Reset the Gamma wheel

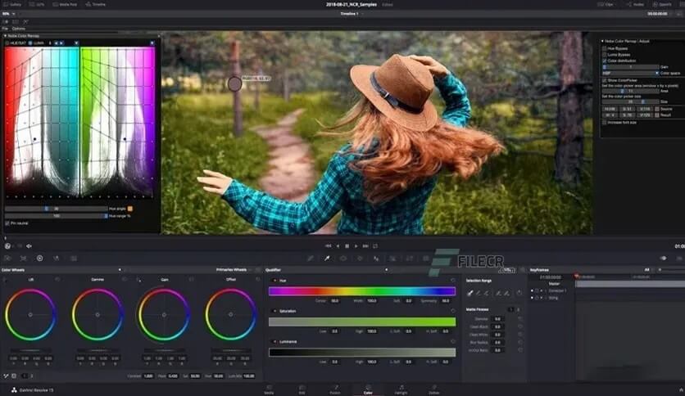[125, 279]
